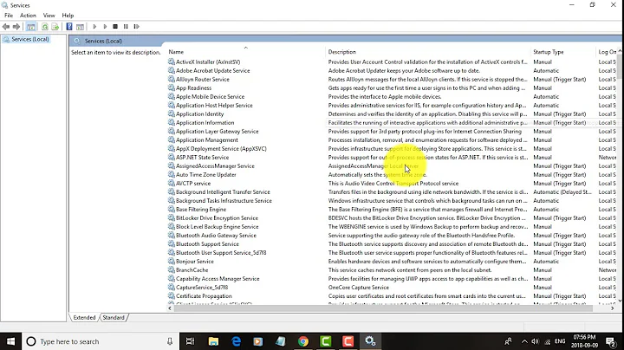Switch to the Standard tab
This screenshot has width=624, height=350.
tap(114, 317)
